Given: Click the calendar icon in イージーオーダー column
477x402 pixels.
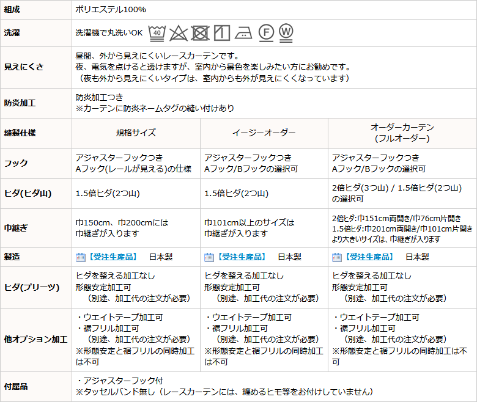Looking at the screenshot, I should [x=209, y=257].
